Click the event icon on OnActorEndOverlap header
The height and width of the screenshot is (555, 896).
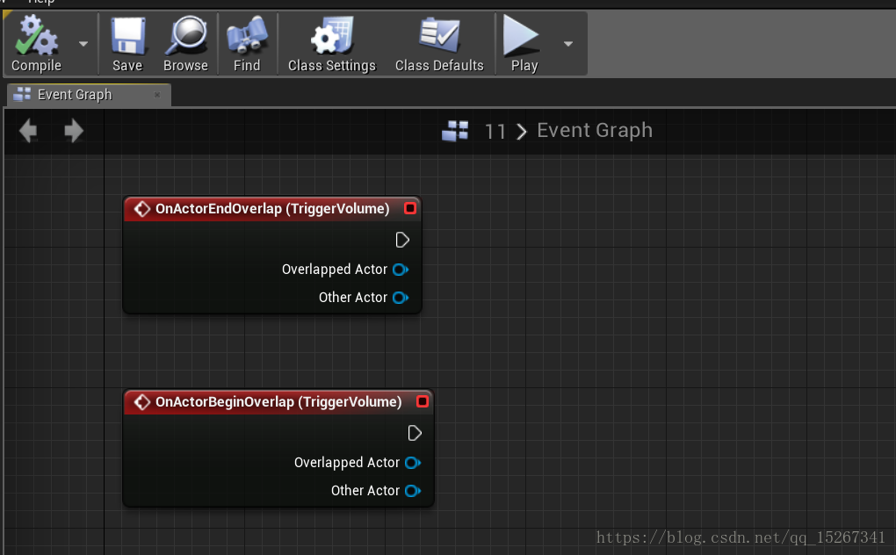click(141, 209)
